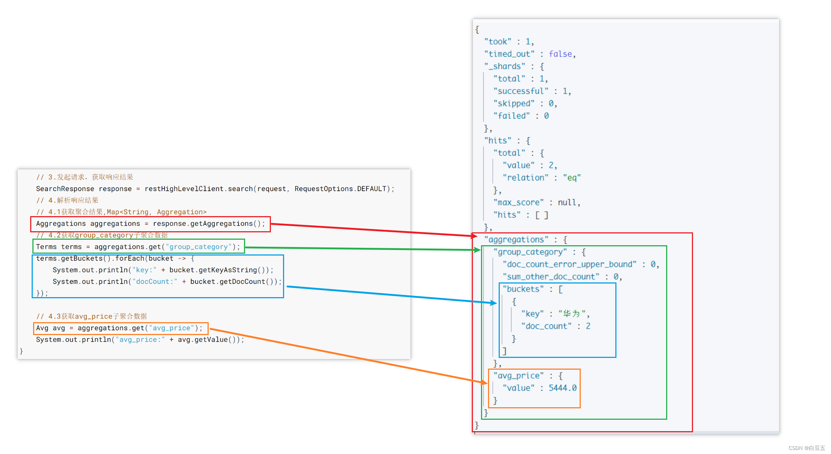
Task: Click the println "avg_price:" code line
Action: click(140, 340)
